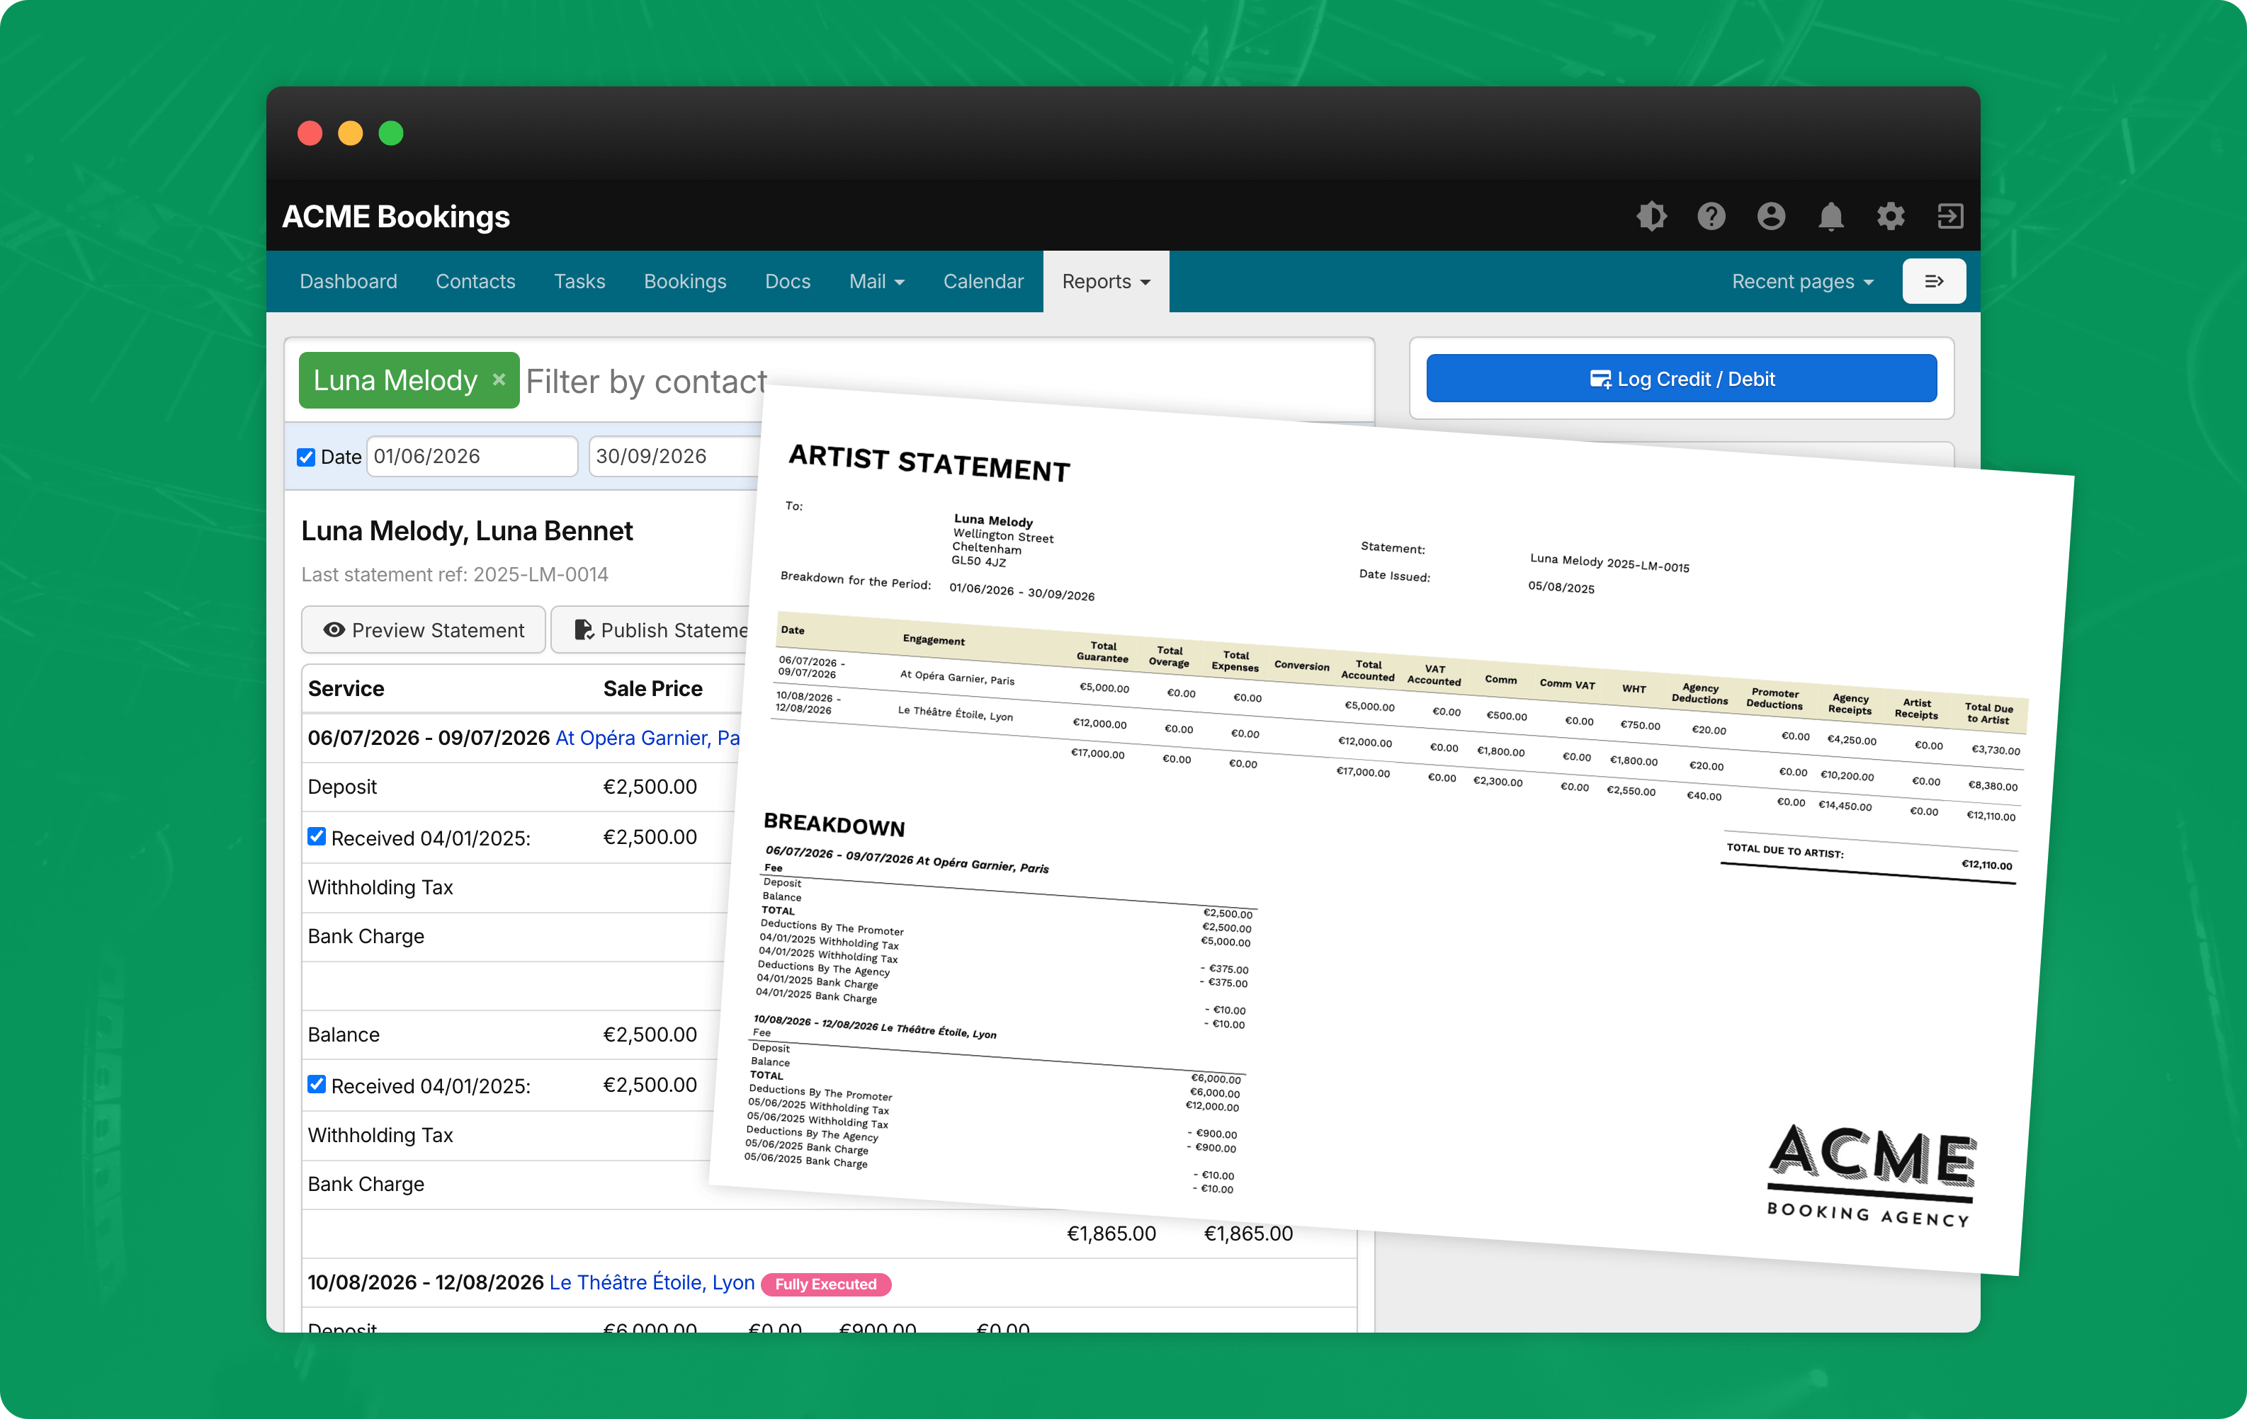This screenshot has height=1419, width=2247.
Task: Uncheck Received 04/01/2025 for the Balance
Action: point(317,1084)
